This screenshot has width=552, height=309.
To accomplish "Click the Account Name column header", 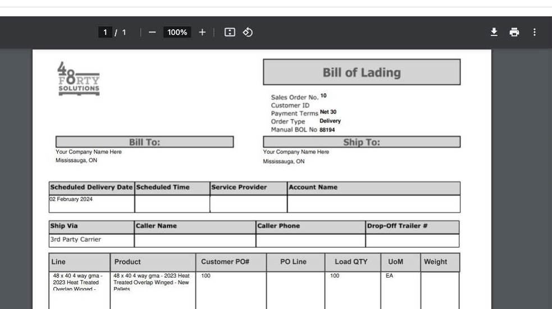I will [x=373, y=188].
